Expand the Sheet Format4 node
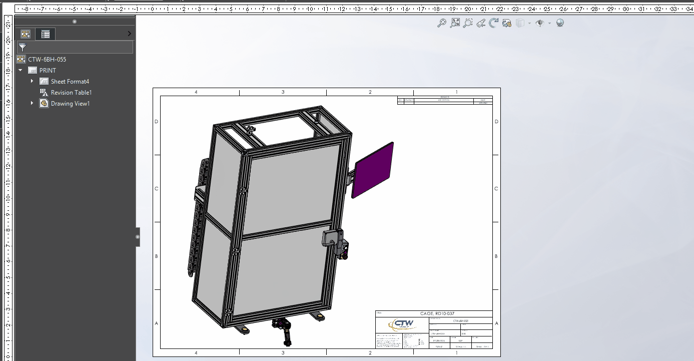Viewport: 694px width, 361px height. click(x=32, y=81)
